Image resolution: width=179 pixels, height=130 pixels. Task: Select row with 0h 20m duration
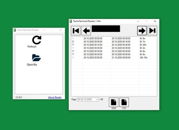(x=114, y=45)
